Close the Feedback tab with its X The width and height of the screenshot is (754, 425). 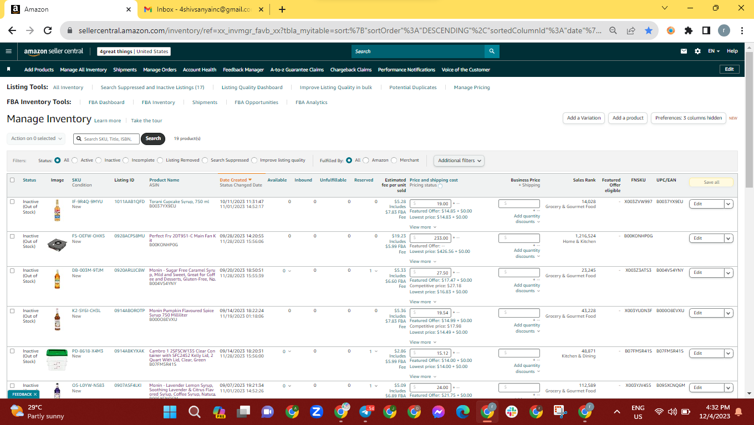point(35,395)
